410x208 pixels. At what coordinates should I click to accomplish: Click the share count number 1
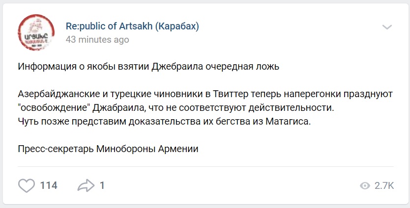click(102, 185)
